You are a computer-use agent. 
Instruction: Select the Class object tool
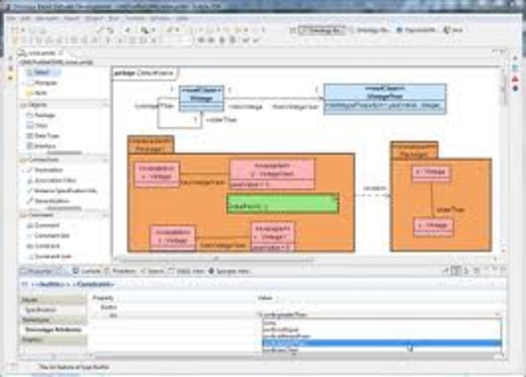click(x=38, y=126)
